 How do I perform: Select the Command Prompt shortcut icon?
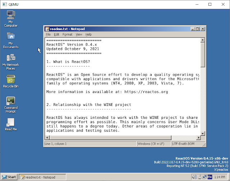(x=11, y=105)
